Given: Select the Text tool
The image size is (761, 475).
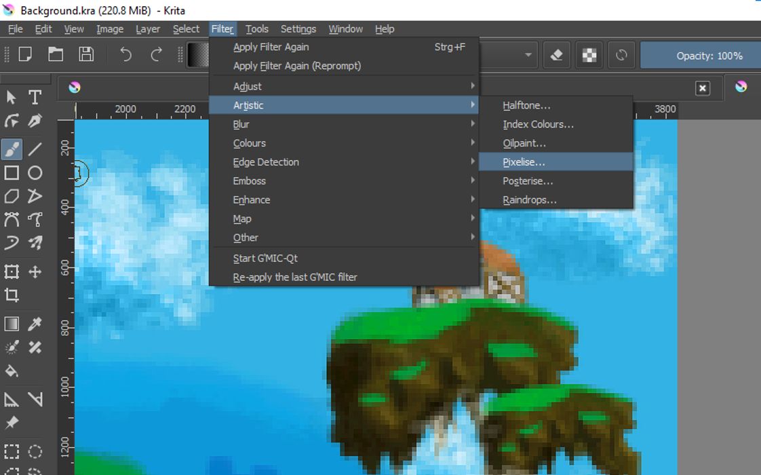Looking at the screenshot, I should 35,98.
